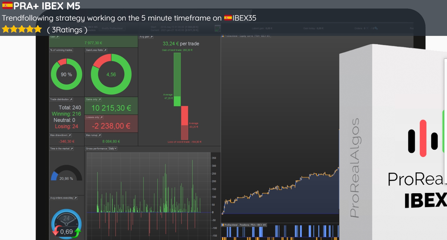Viewport: 447px width, 240px height.
Task: Click the Time in the market wrench
Action: pos(72,149)
